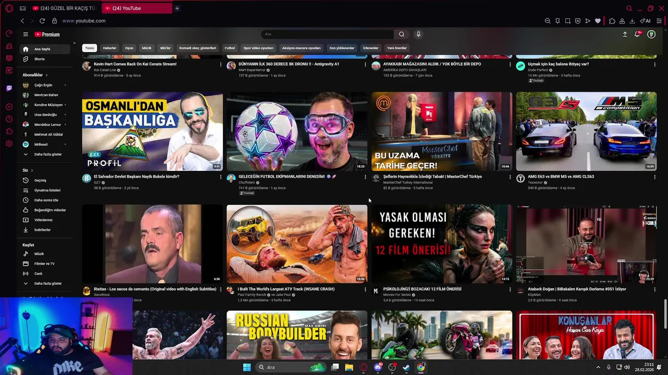
Task: Open Opera sidebar settings gear
Action: point(9,144)
